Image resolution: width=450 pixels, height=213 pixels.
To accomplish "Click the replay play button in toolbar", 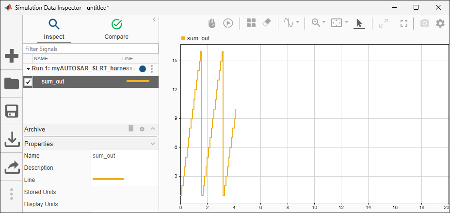I will 228,23.
